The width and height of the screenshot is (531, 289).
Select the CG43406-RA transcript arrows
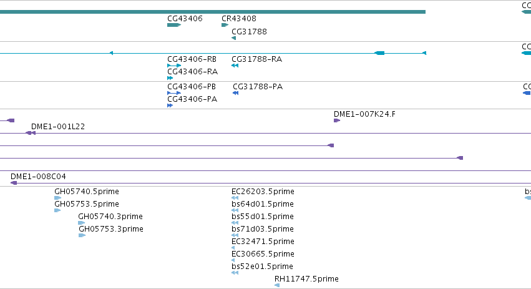[170, 78]
